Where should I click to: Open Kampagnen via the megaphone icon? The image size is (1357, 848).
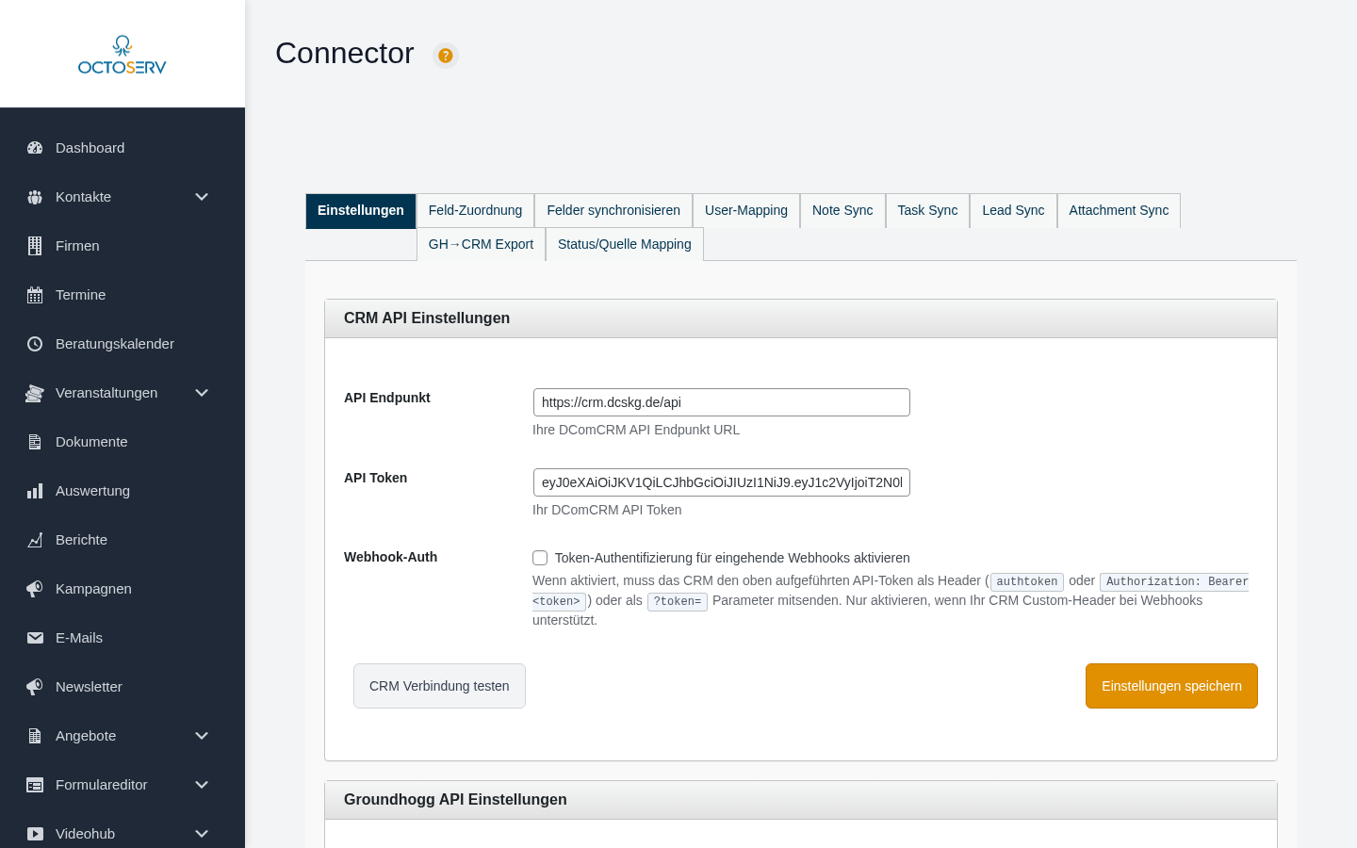35,589
